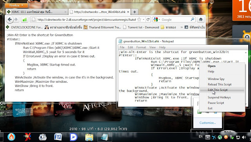The height and width of the screenshot is (142, 251).
Task: Select Exit in AutoHotkey context menu
Action: 222,108
